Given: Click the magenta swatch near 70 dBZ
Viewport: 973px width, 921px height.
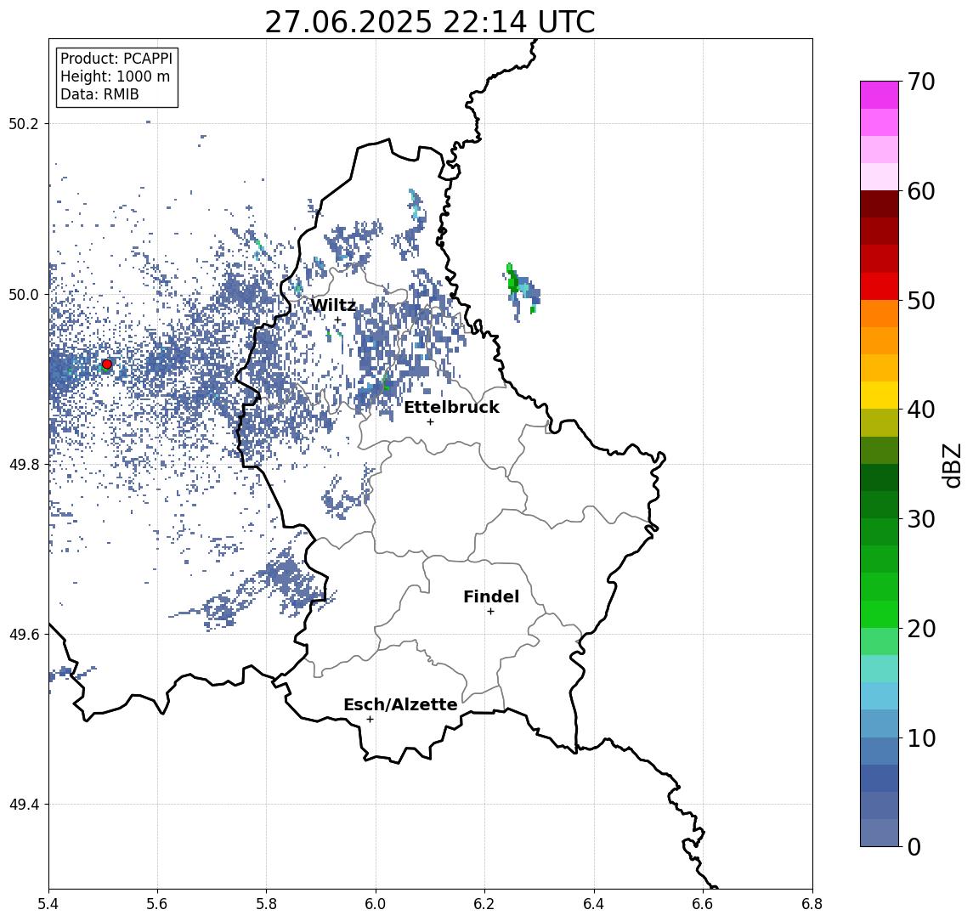Looking at the screenshot, I should coord(880,95).
